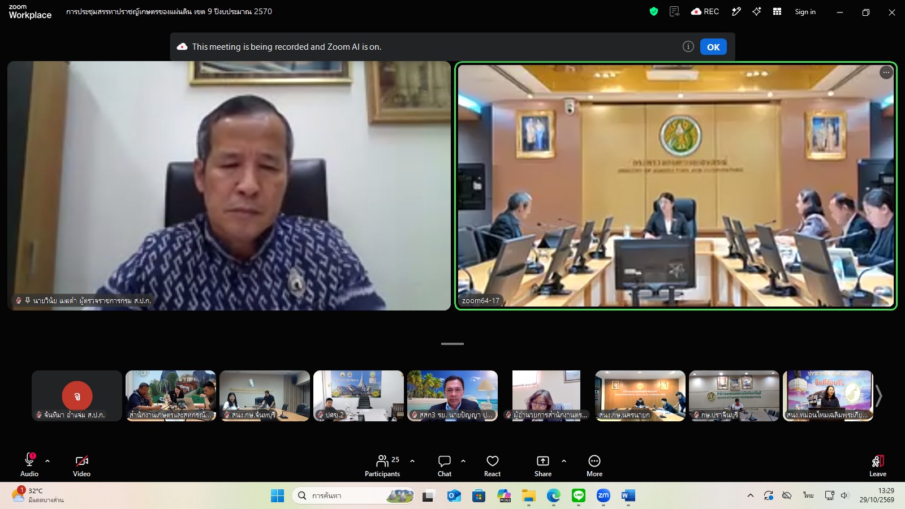This screenshot has width=905, height=509.
Task: Click OK on the recording notification
Action: 713,47
